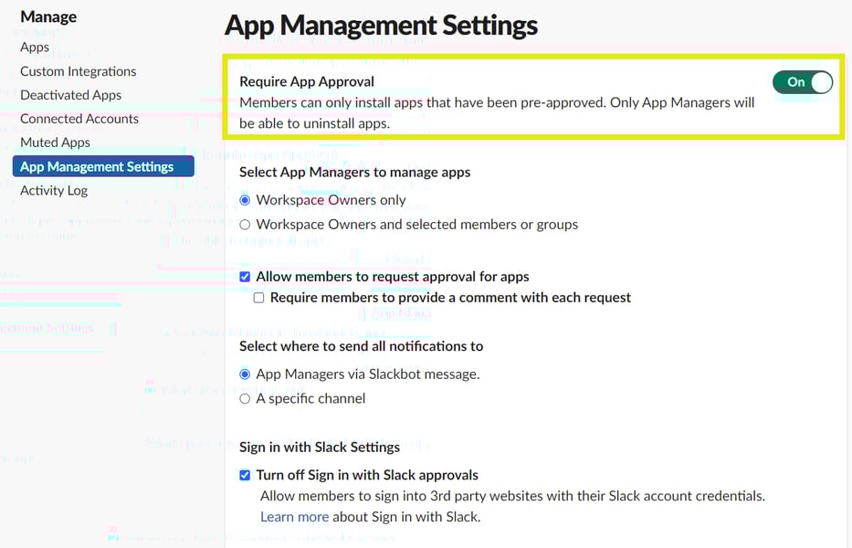Click the App Management Settings page heading

point(381,26)
